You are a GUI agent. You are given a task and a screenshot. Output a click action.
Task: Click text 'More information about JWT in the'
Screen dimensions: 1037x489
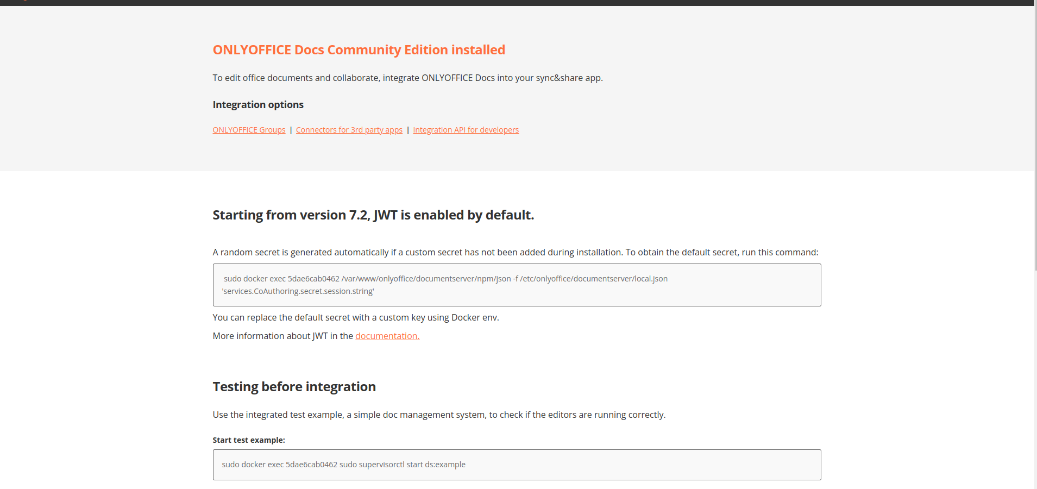[283, 336]
